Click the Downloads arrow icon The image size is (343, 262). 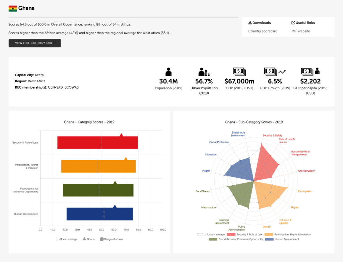[250, 23]
